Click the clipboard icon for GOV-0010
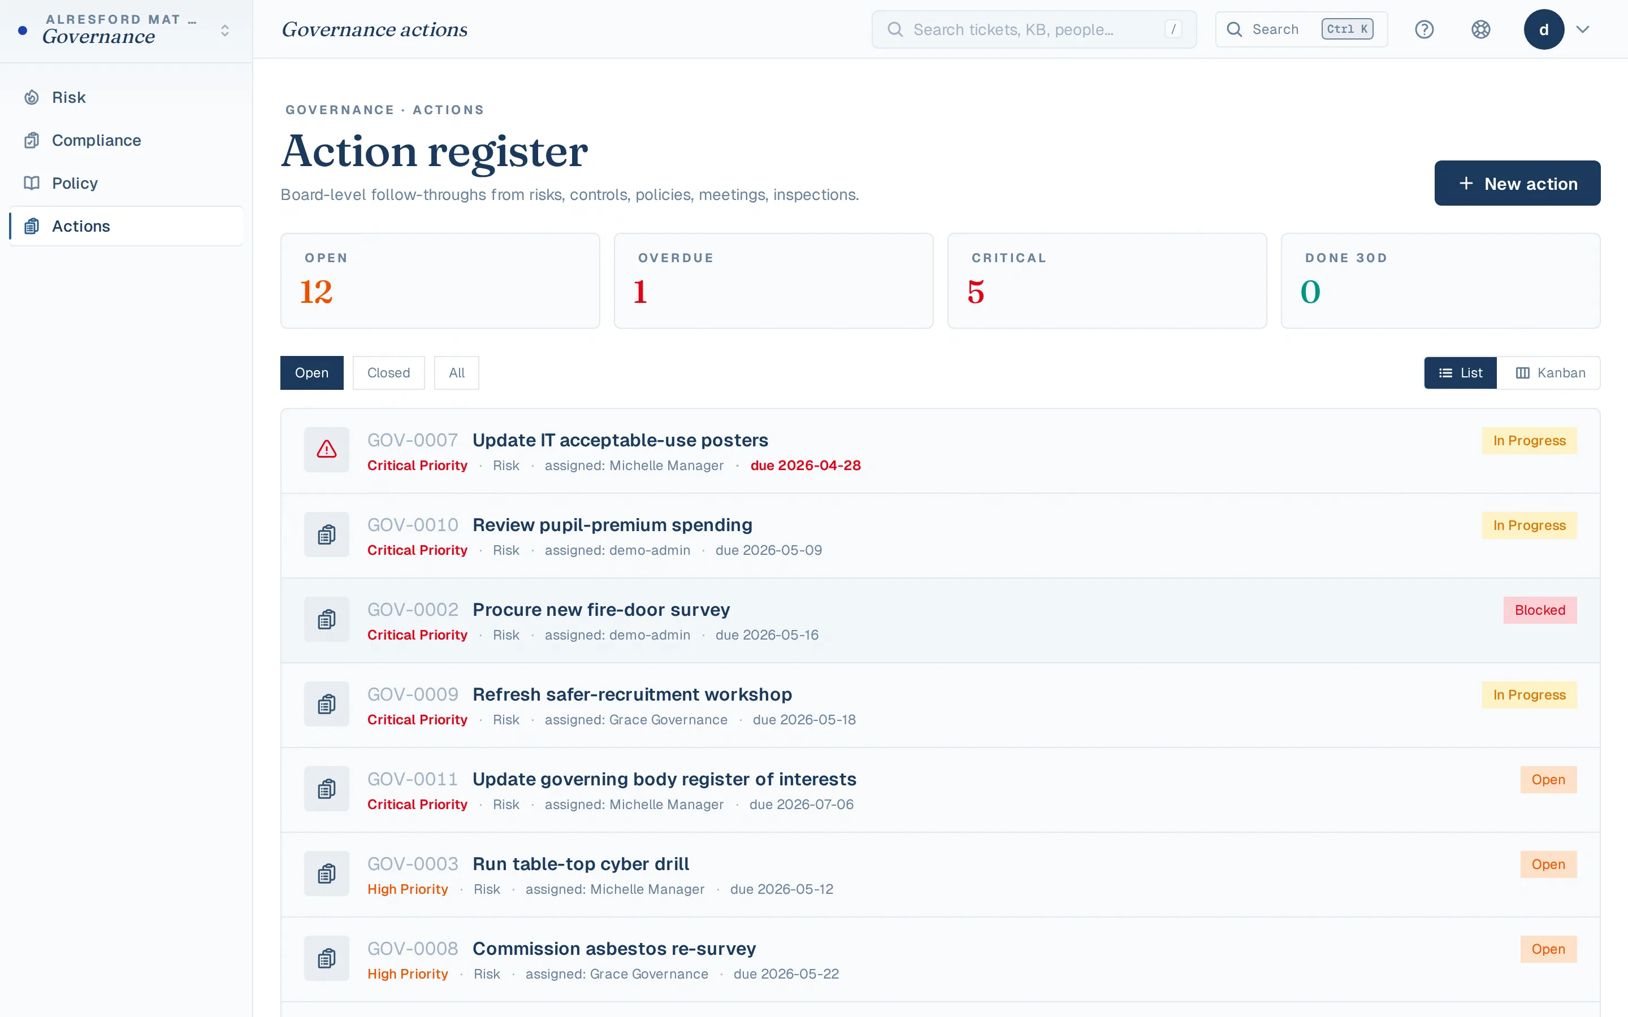Image resolution: width=1628 pixels, height=1017 pixels. pos(326,534)
